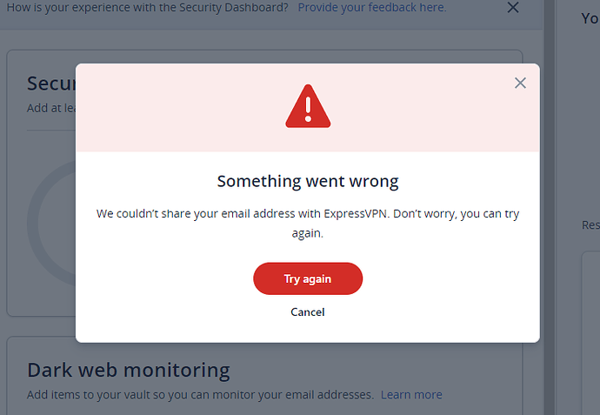Click the cut-off 'Res' label on right panel
The image size is (600, 415).
590,224
